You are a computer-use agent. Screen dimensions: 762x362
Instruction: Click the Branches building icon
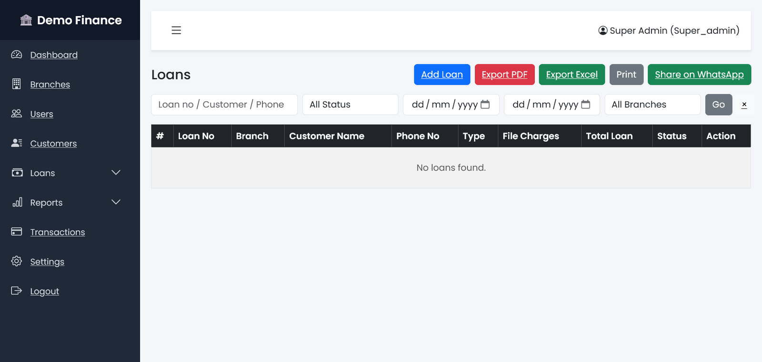pyautogui.click(x=17, y=84)
